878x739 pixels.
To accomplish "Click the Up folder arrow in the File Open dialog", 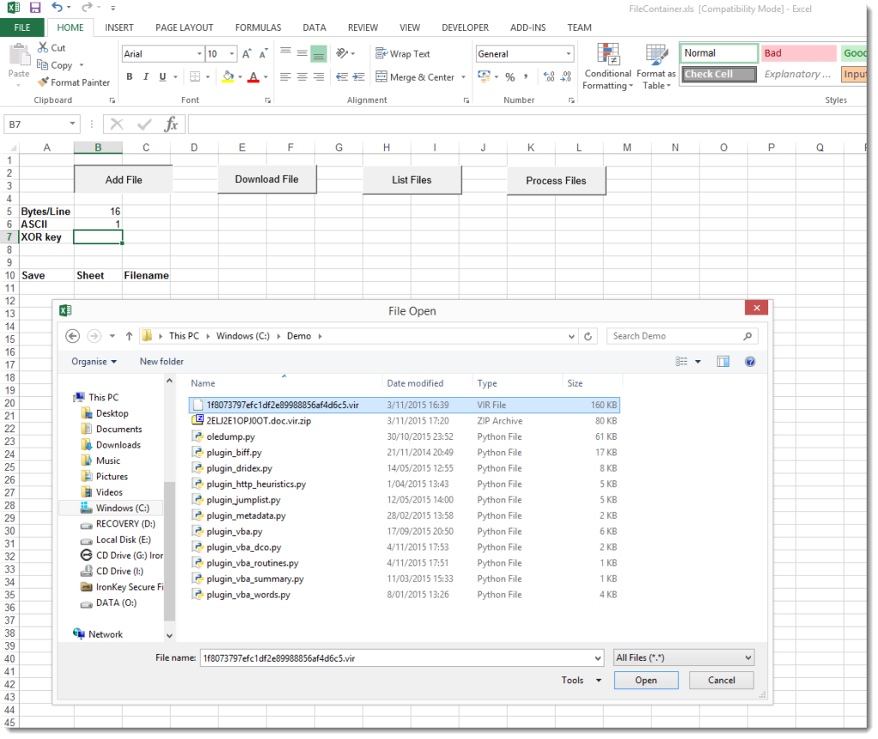I will pos(129,336).
